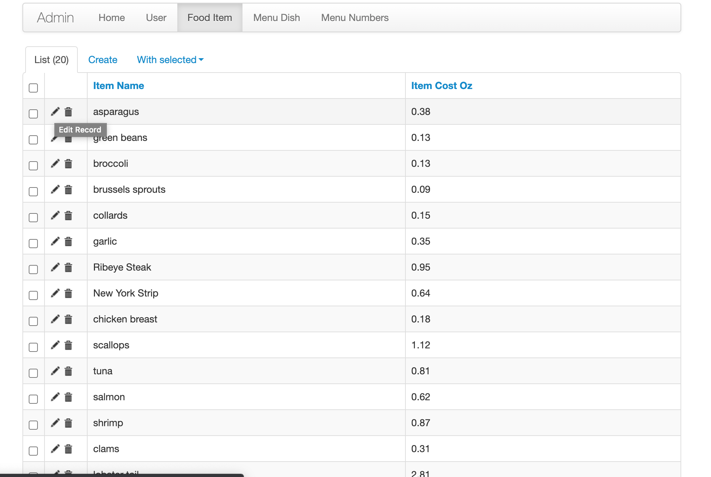711x477 pixels.
Task: Click the trash icon next to salmon
Action: 68,397
